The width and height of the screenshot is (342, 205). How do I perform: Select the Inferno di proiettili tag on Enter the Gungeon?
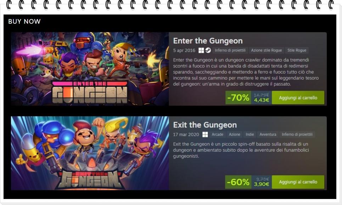pos(230,50)
